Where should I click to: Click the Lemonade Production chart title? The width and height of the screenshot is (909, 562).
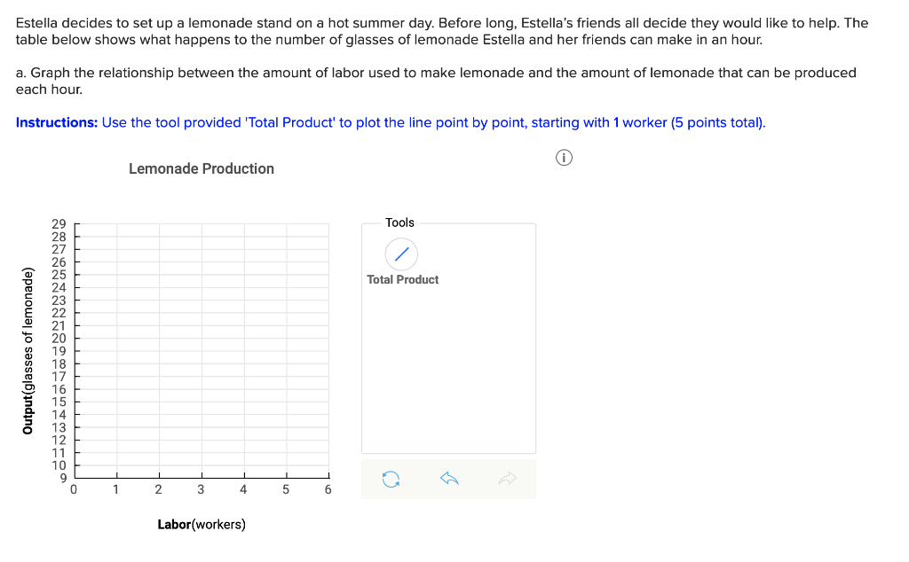pyautogui.click(x=202, y=168)
